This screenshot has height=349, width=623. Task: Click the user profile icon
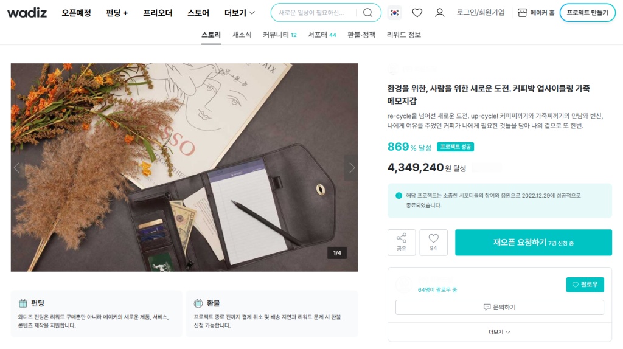pyautogui.click(x=439, y=13)
